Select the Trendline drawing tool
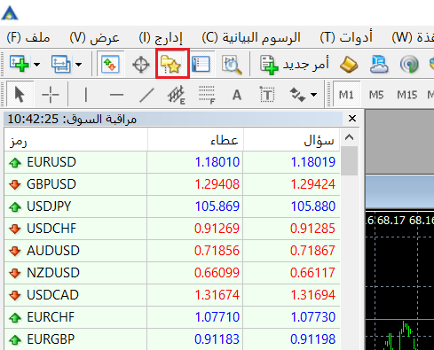The image size is (434, 350). click(146, 95)
